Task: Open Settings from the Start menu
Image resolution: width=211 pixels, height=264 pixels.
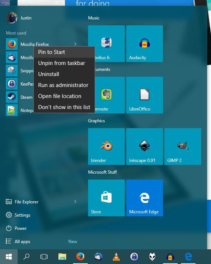Action: click(18, 215)
